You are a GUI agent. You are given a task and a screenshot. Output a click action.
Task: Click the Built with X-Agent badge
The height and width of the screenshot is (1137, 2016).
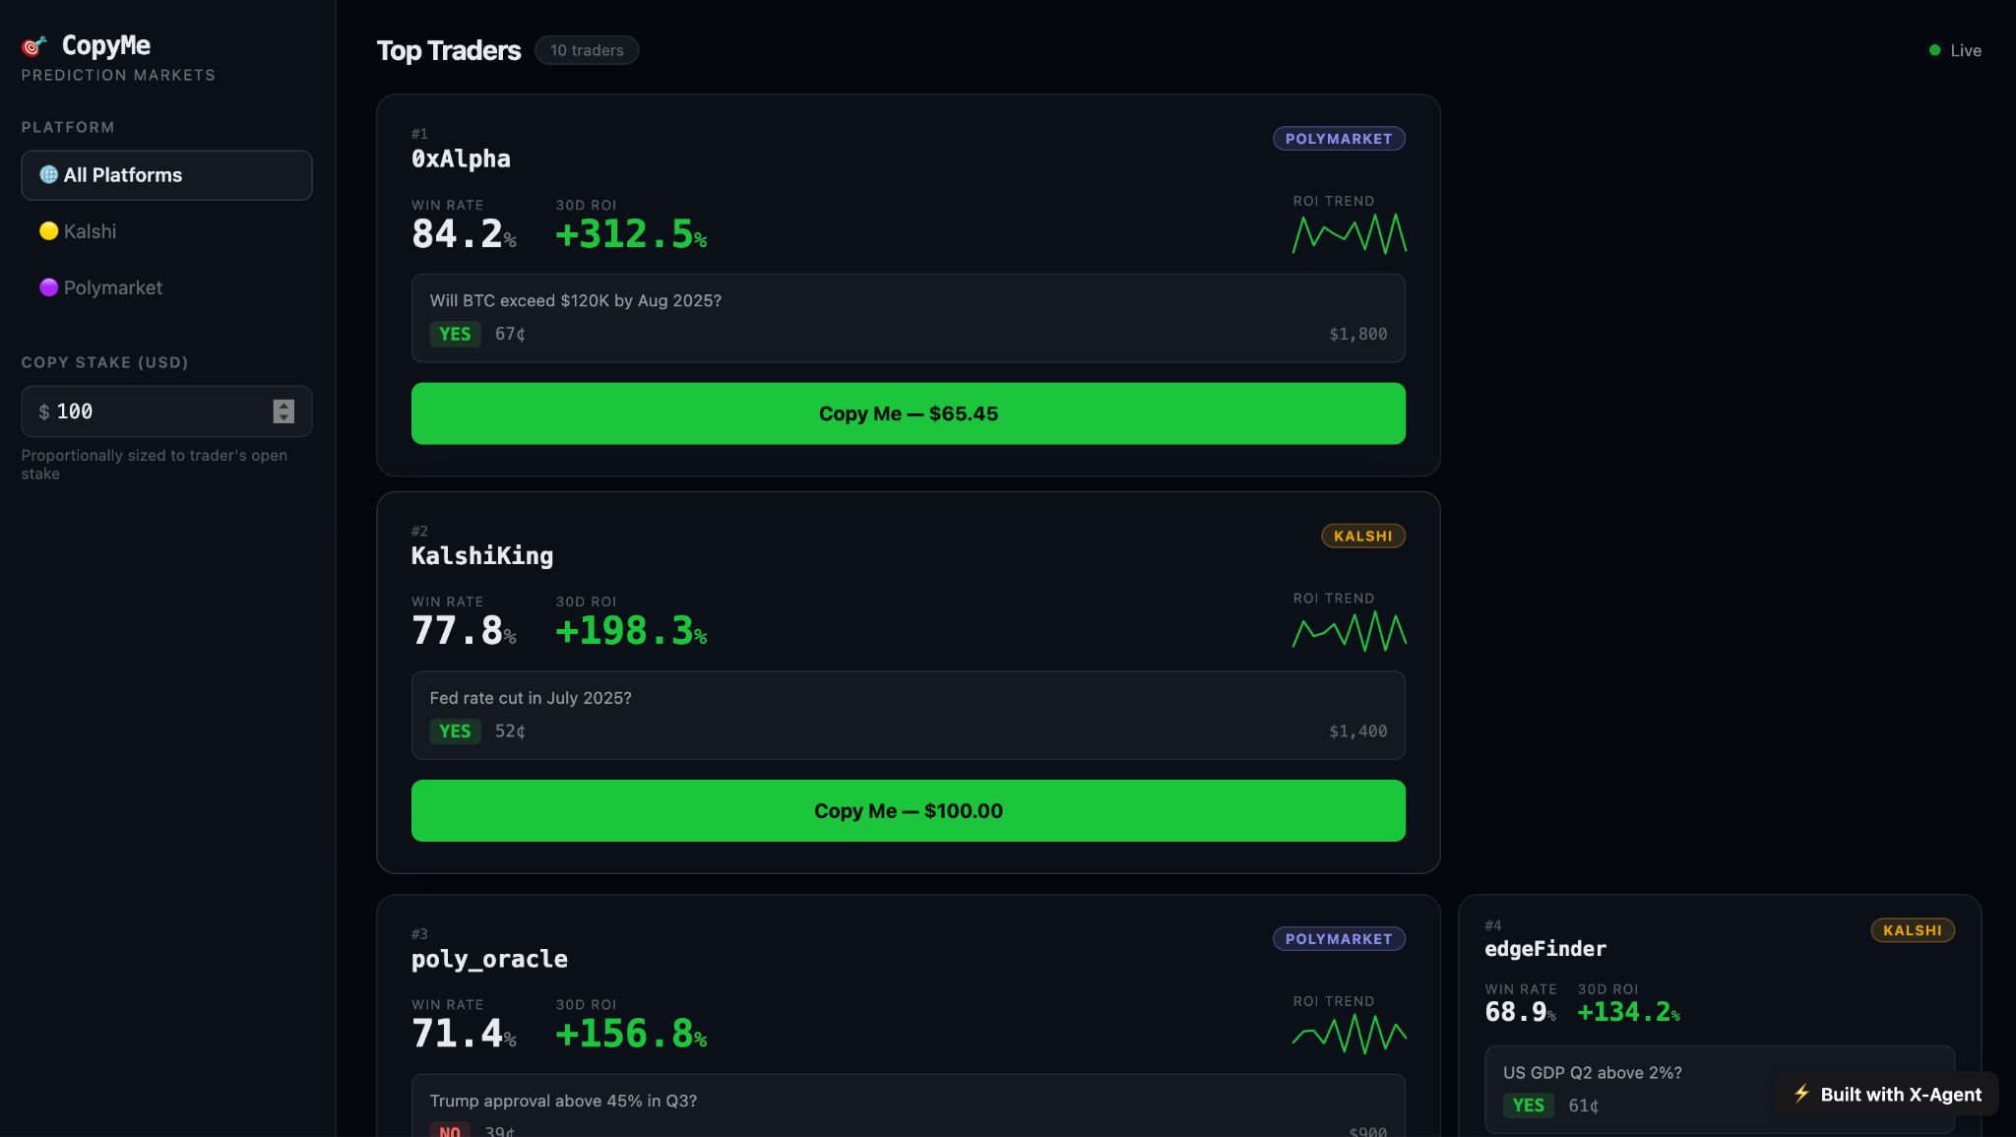[x=1886, y=1094]
